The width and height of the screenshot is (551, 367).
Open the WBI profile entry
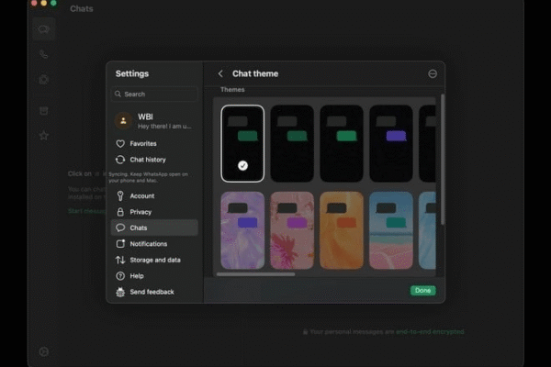point(154,121)
